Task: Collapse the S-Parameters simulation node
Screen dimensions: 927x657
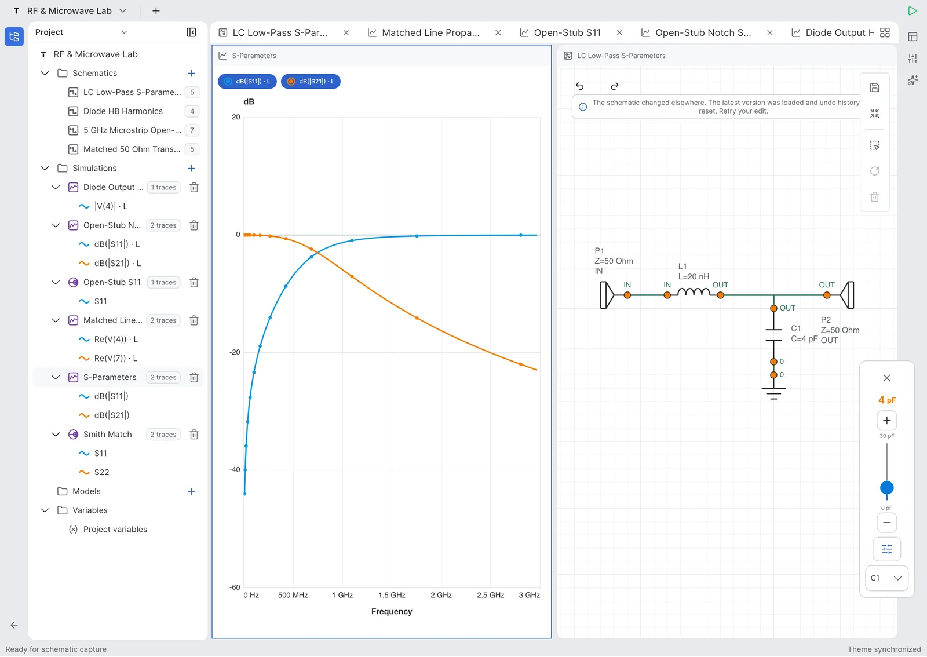Action: (56, 377)
